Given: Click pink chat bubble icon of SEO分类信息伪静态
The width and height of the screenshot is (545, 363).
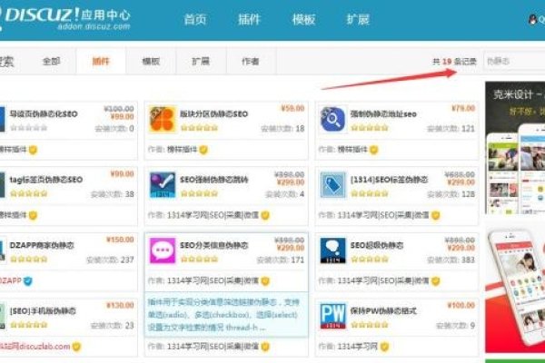Looking at the screenshot, I should click(162, 250).
